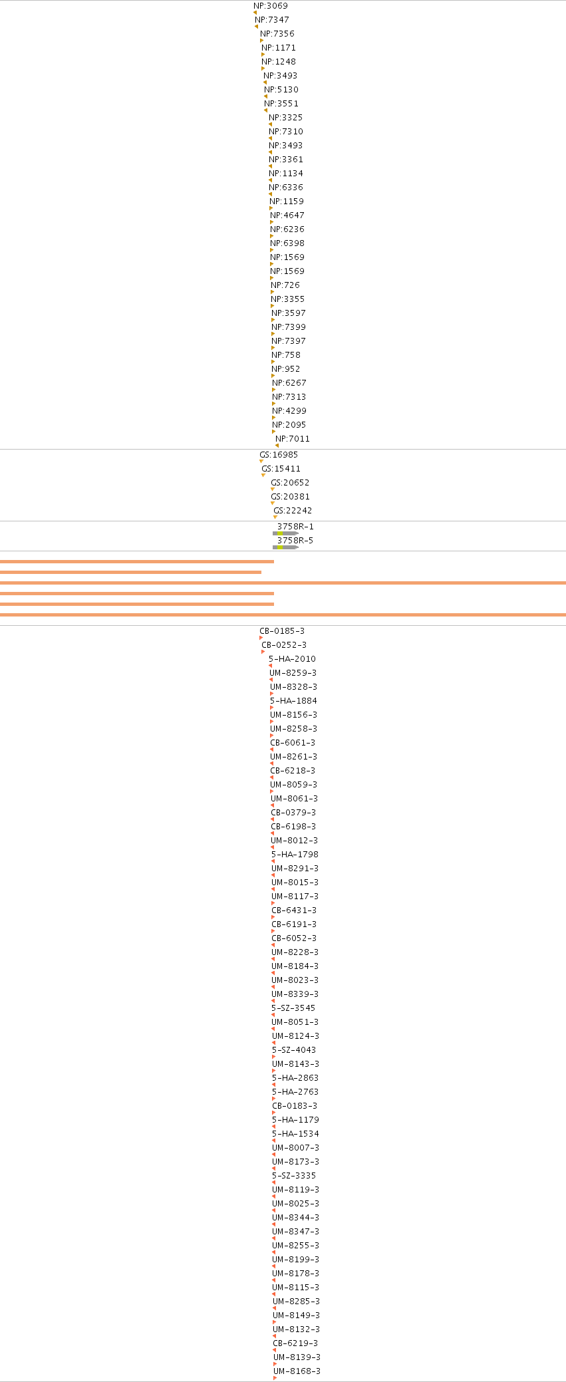Select feature CB-0185-3
Image resolution: width=566 pixels, height=1382 pixels.
point(282,631)
